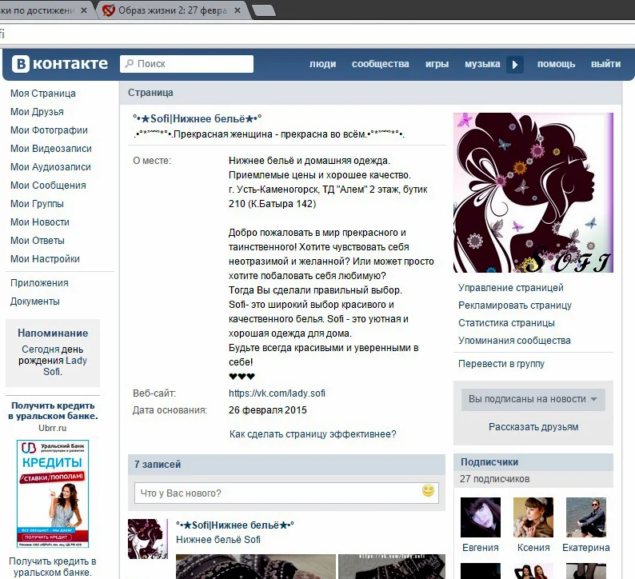Screen dimensions: 635x579
Task: Open Мои Сообщения in sidebar
Action: tap(48, 186)
